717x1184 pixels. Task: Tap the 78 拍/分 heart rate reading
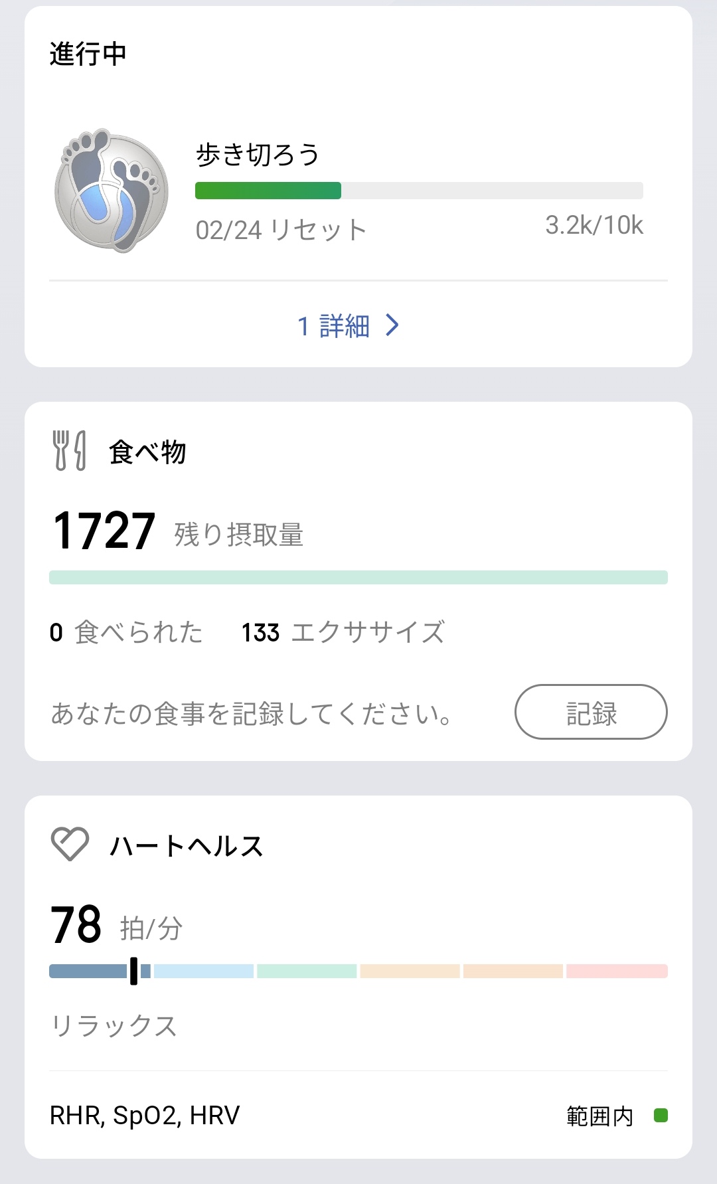[116, 924]
